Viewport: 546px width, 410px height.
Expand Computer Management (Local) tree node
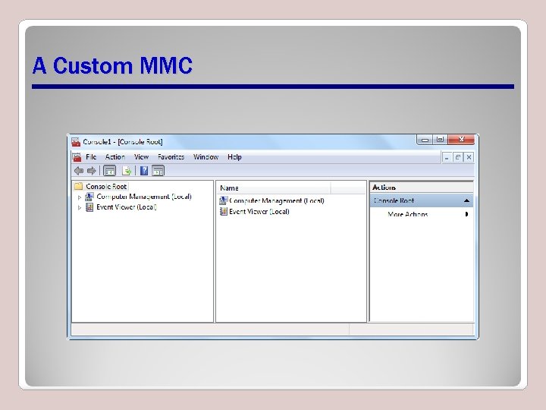(x=80, y=197)
